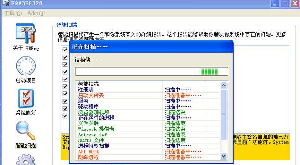Click the scrollbar thumb of results list
Viewport: 300px width, 165px height.
coord(223,115)
